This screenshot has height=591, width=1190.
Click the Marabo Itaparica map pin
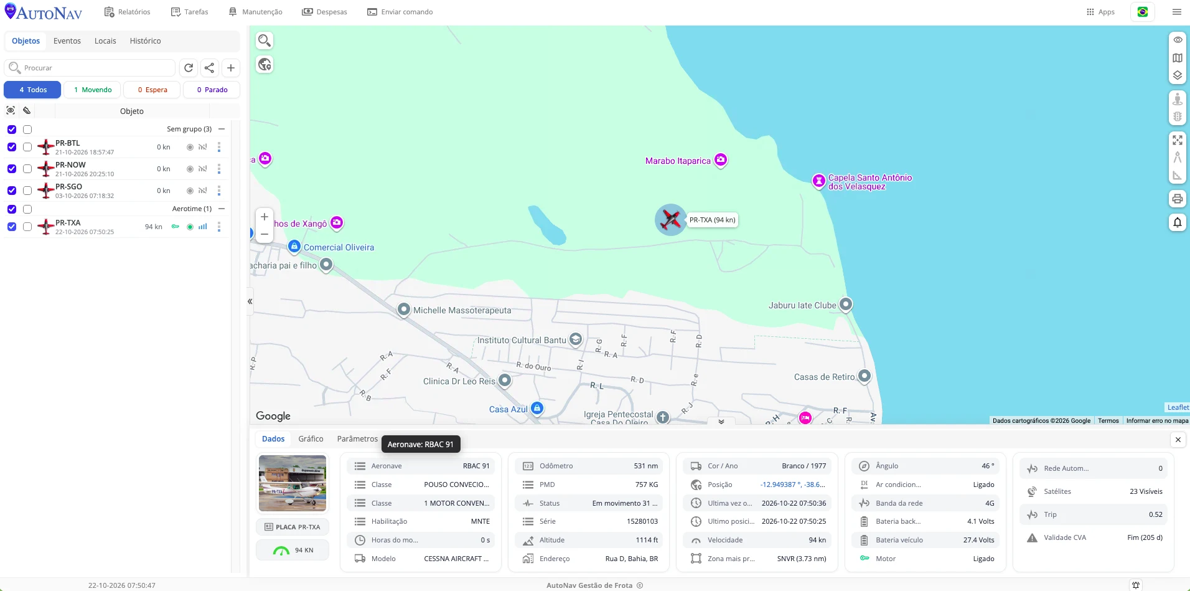(721, 160)
